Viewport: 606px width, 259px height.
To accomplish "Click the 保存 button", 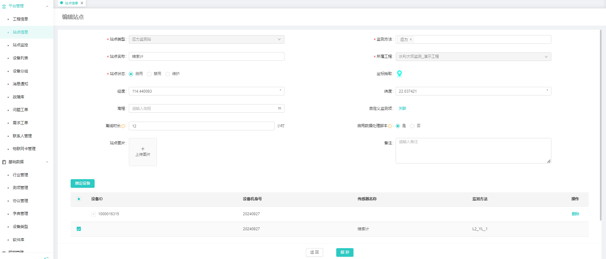I will click(x=345, y=252).
